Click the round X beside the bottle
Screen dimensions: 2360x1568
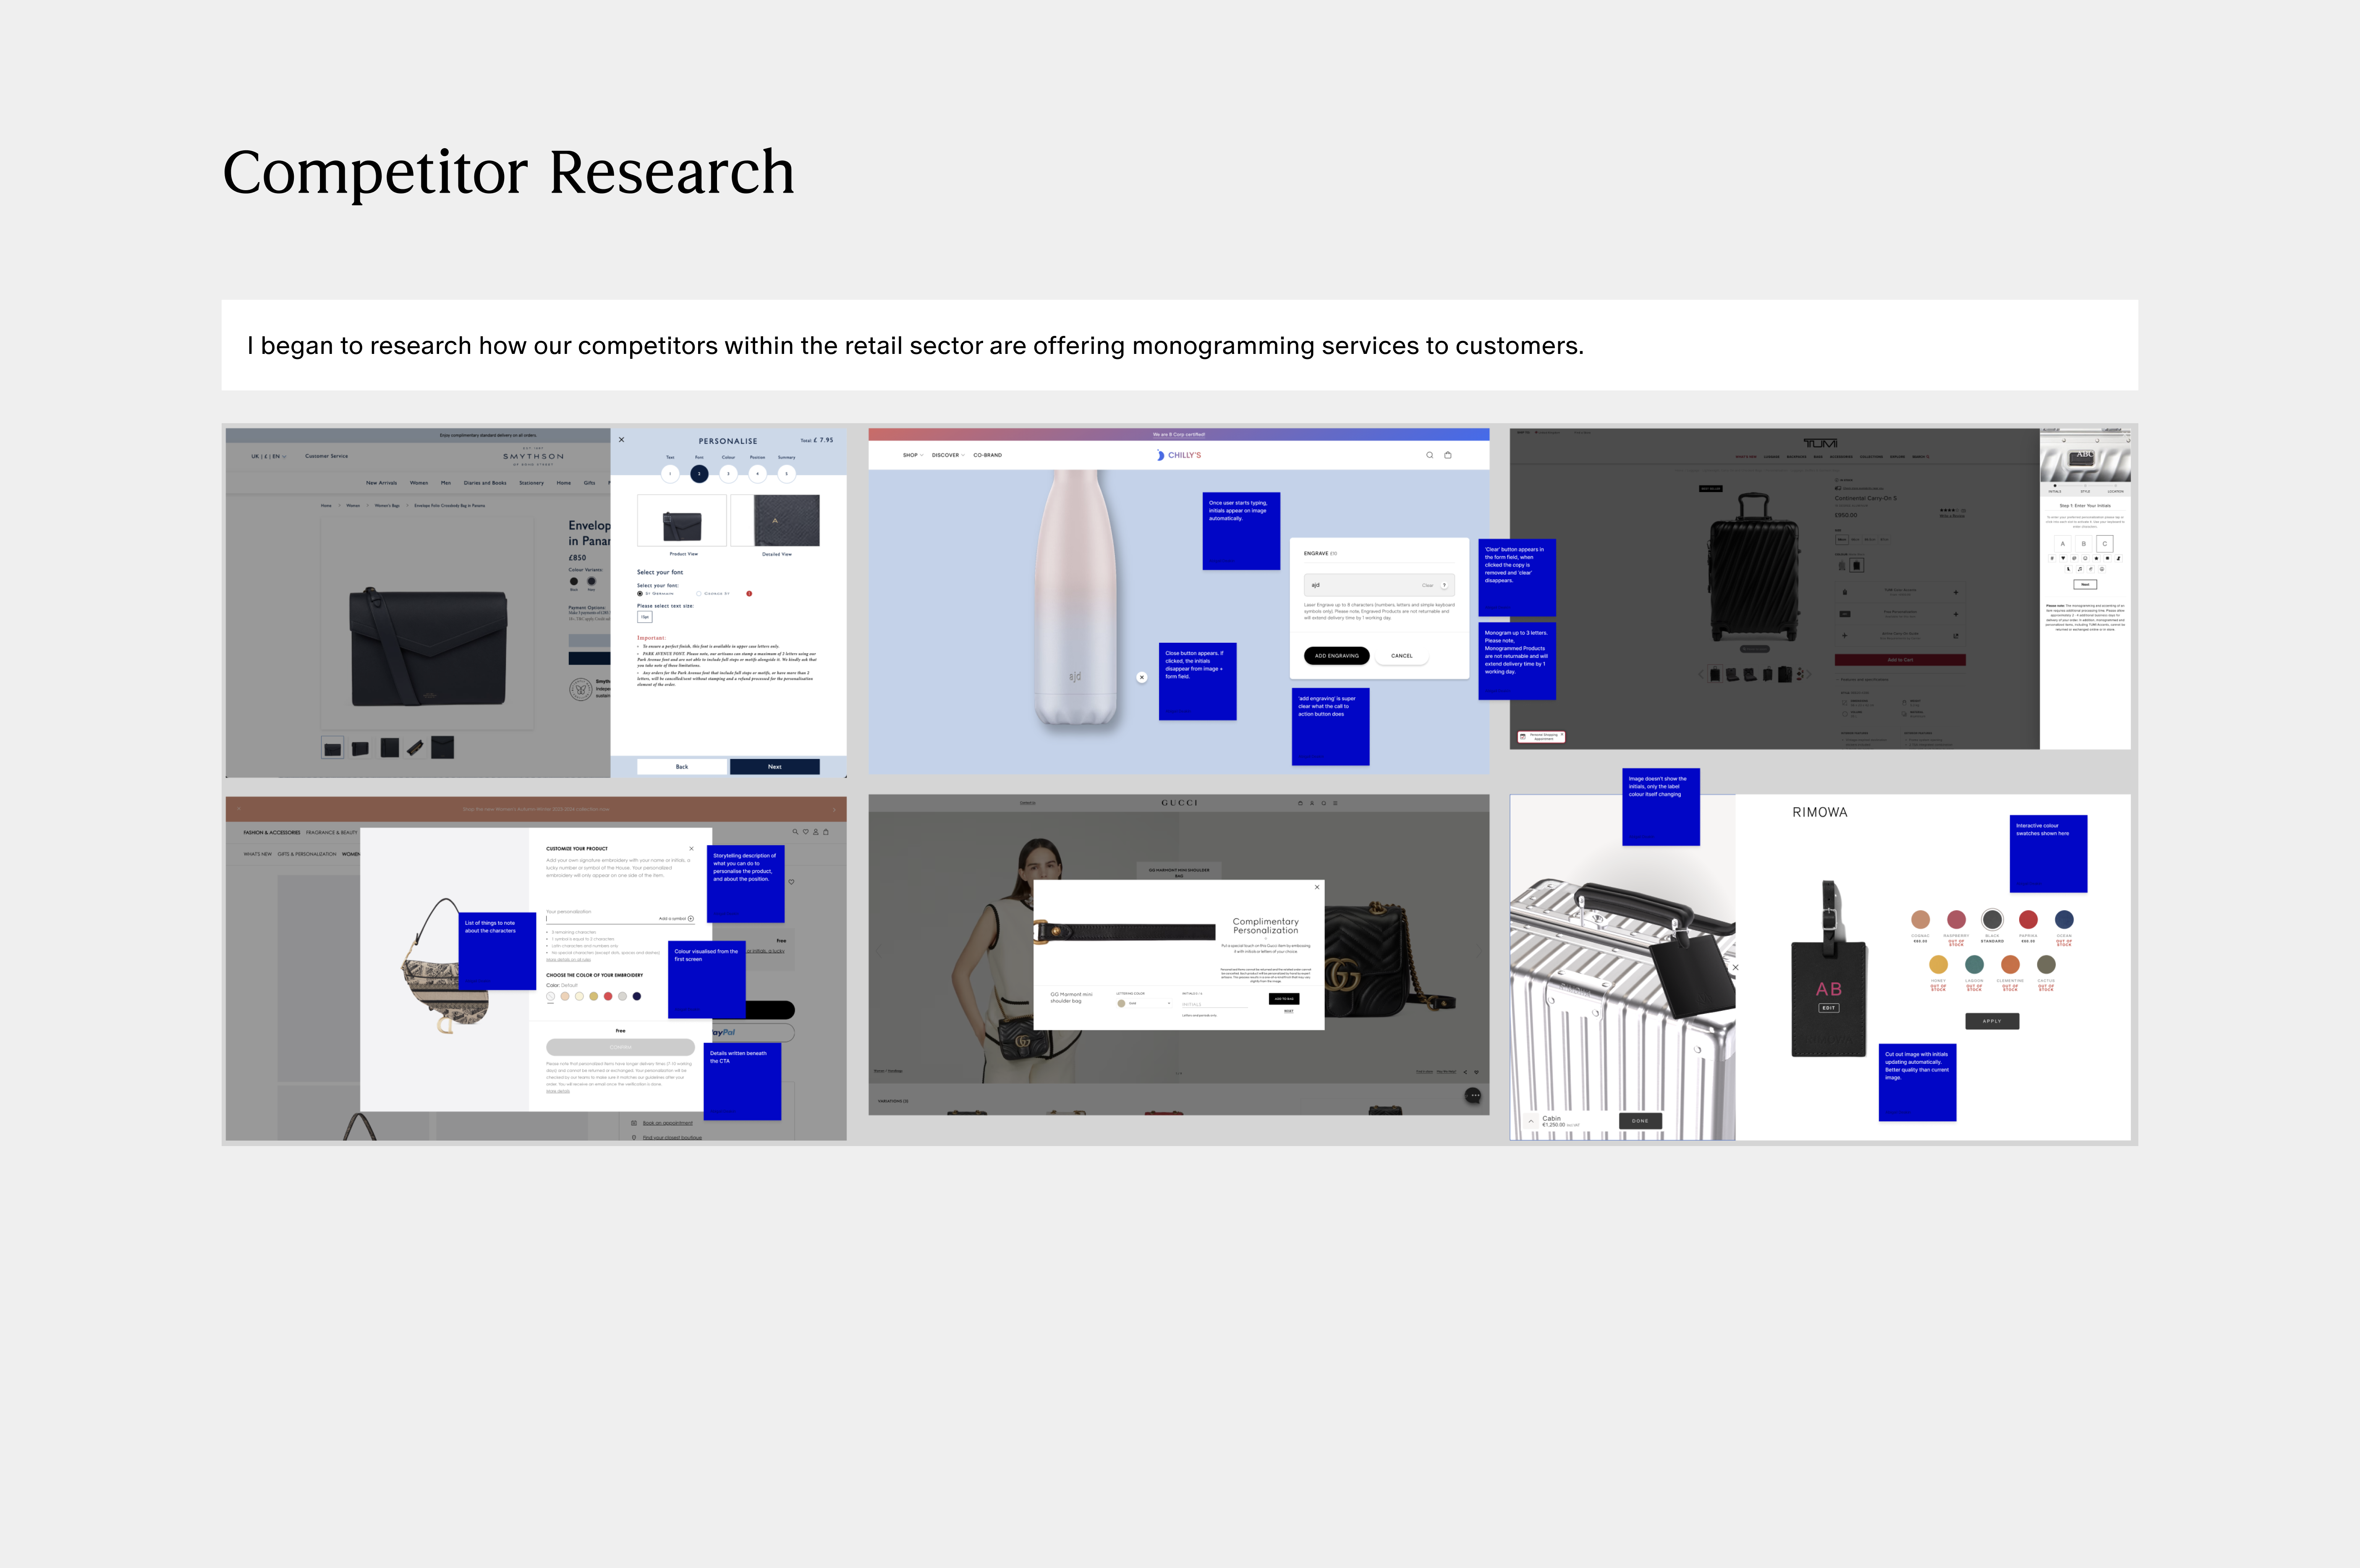click(1142, 677)
